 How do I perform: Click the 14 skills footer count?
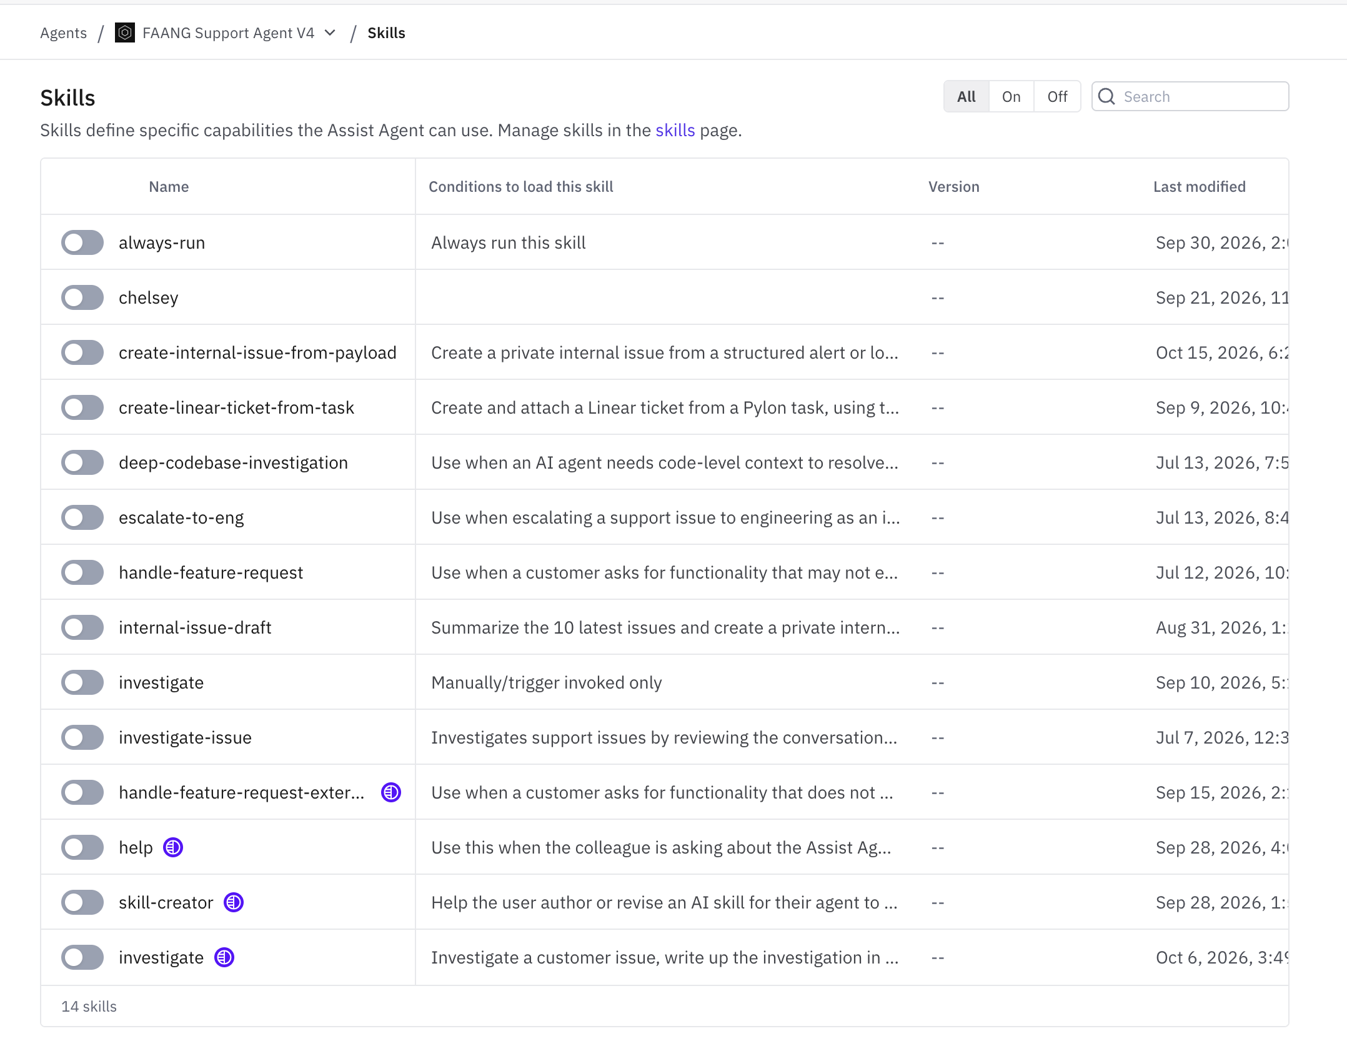tap(89, 1006)
